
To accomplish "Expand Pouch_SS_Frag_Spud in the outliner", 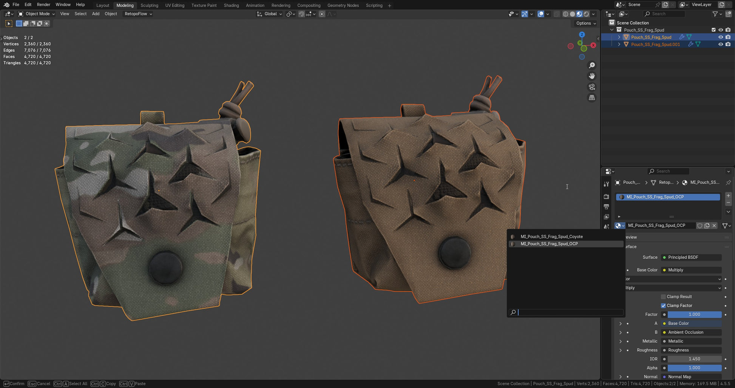I will pyautogui.click(x=619, y=37).
